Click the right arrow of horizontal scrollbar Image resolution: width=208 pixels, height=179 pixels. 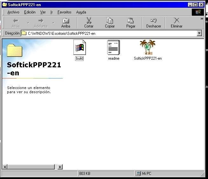click(60, 167)
